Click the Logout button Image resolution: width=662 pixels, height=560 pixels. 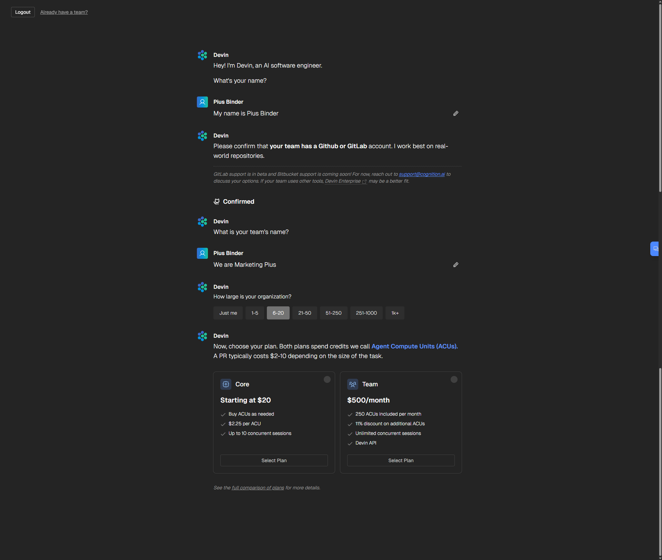coord(23,12)
